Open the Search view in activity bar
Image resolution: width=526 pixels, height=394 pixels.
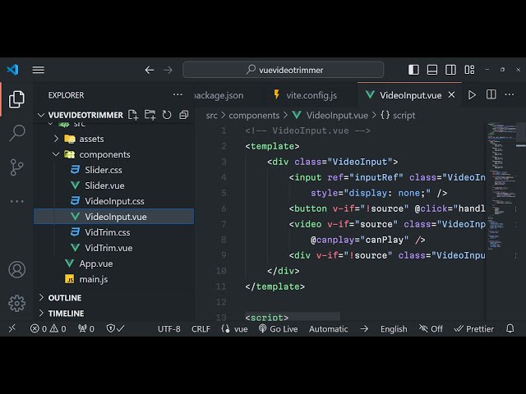coord(16,133)
